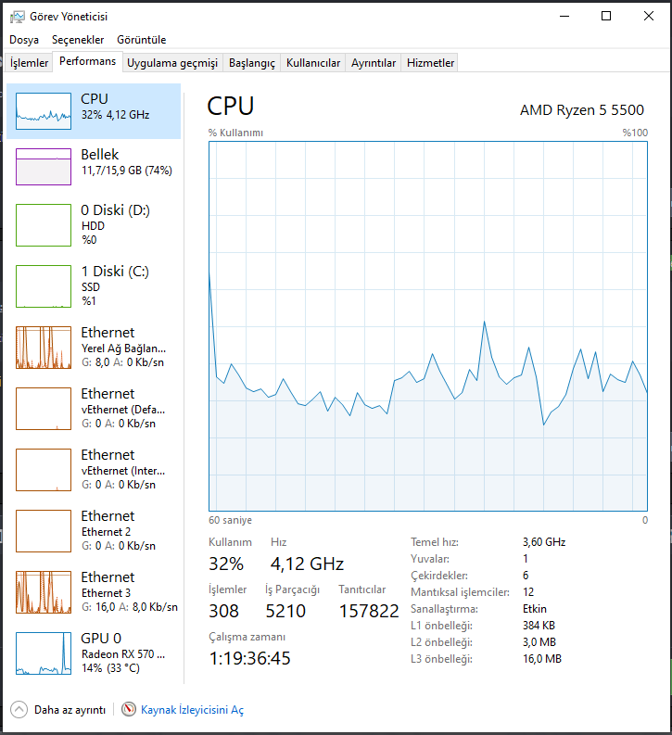The image size is (672, 735).
Task: Collapse view with Daha az ayrıntı arrow
Action: pos(19,709)
